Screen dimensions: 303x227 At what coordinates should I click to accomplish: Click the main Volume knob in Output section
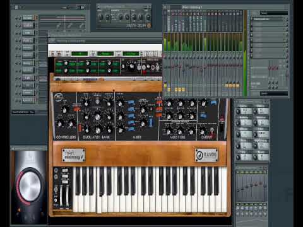click(x=203, y=103)
